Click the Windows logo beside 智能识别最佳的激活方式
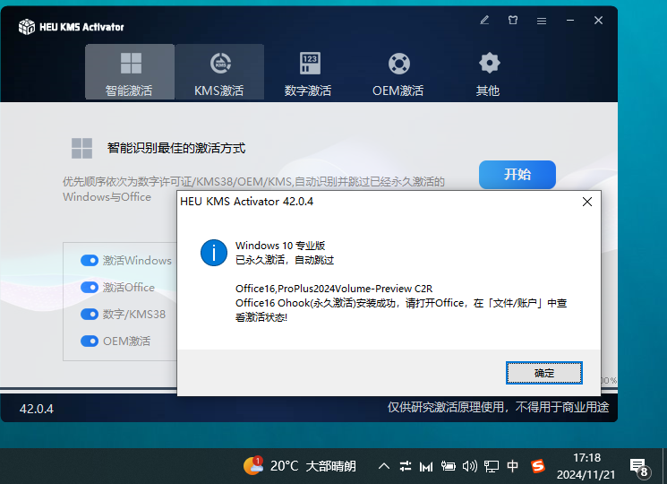667x484 pixels. click(82, 148)
